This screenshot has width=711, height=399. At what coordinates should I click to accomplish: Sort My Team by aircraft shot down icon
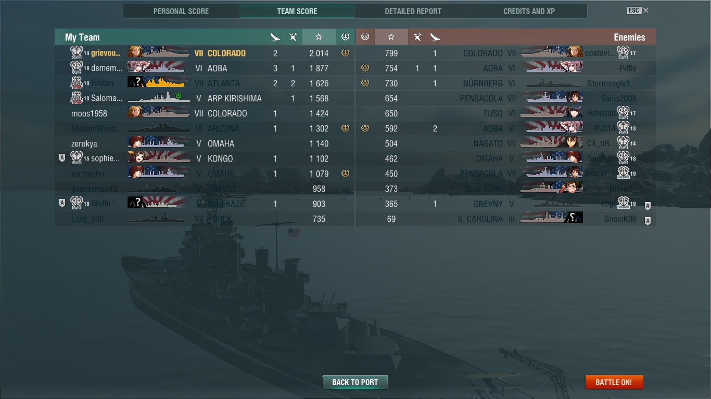click(293, 37)
